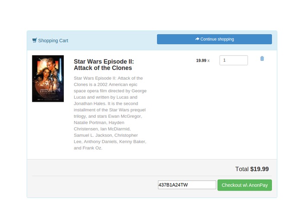The image size is (300, 213).
Task: Click the "and Frank Oz." description line
Action: click(x=88, y=148)
